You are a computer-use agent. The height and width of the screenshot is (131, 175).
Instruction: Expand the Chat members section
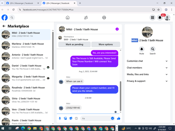(x=147, y=68)
